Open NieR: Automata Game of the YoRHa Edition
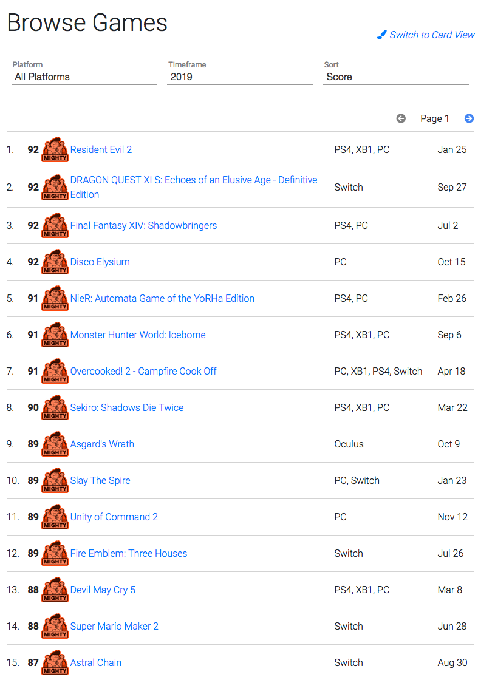The height and width of the screenshot is (680, 478). coord(162,298)
